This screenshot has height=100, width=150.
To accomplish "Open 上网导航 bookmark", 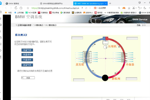I will [19, 12].
